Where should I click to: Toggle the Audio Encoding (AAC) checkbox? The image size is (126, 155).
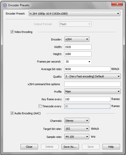point(12,113)
